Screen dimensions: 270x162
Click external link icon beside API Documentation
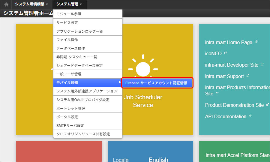[250, 116]
